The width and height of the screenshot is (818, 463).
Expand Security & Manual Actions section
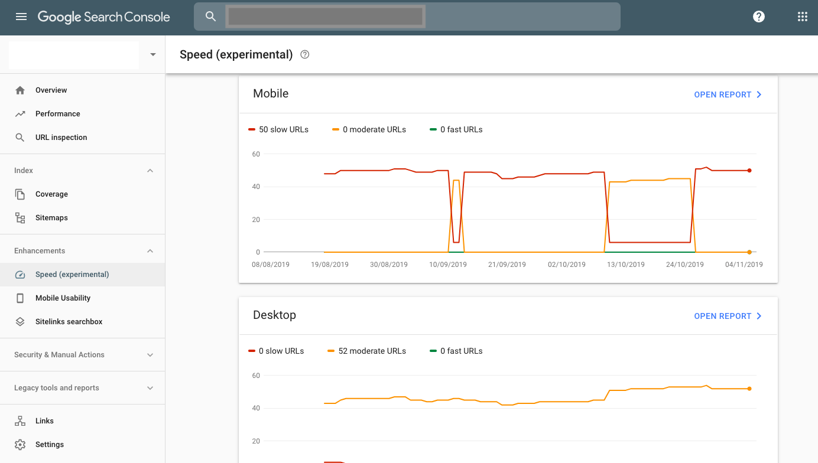point(150,355)
